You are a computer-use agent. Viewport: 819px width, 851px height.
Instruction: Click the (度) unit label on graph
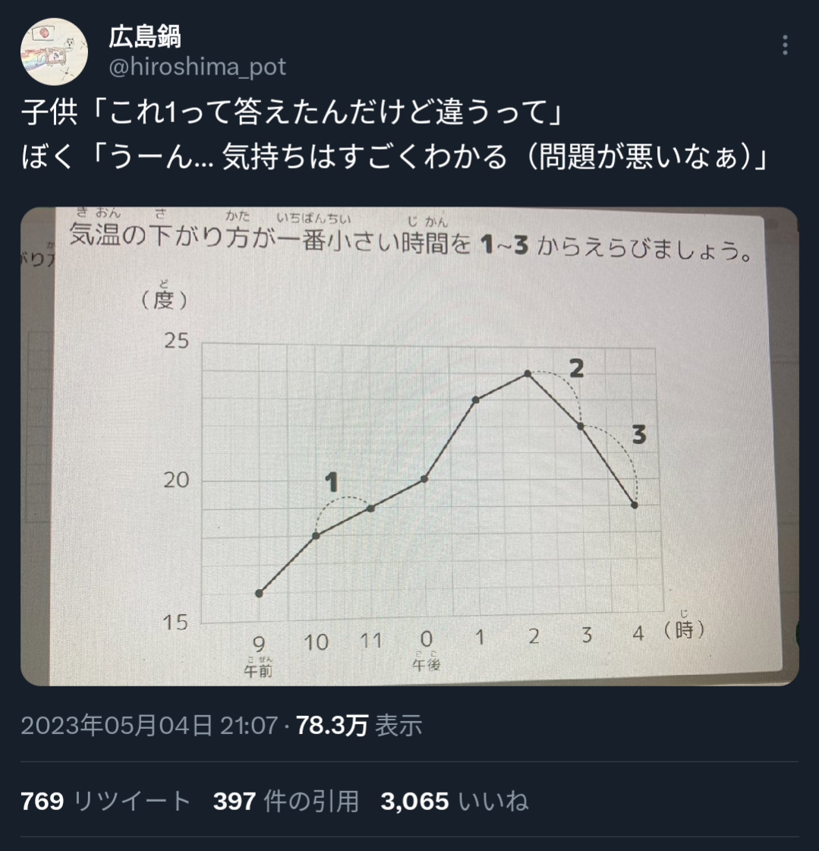[164, 300]
